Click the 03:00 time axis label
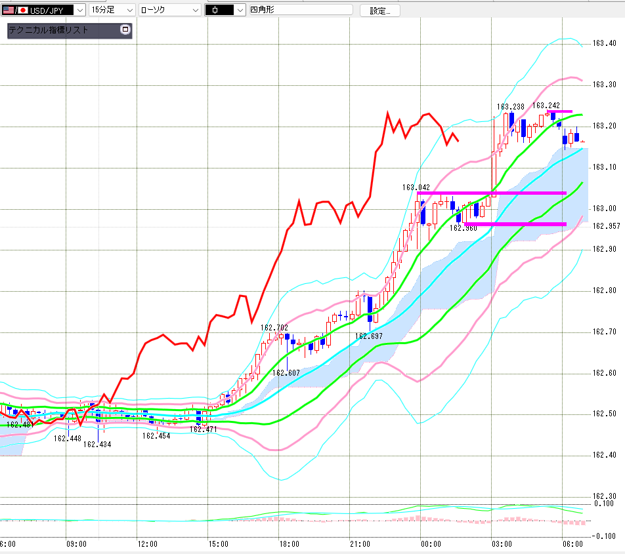 click(502, 544)
